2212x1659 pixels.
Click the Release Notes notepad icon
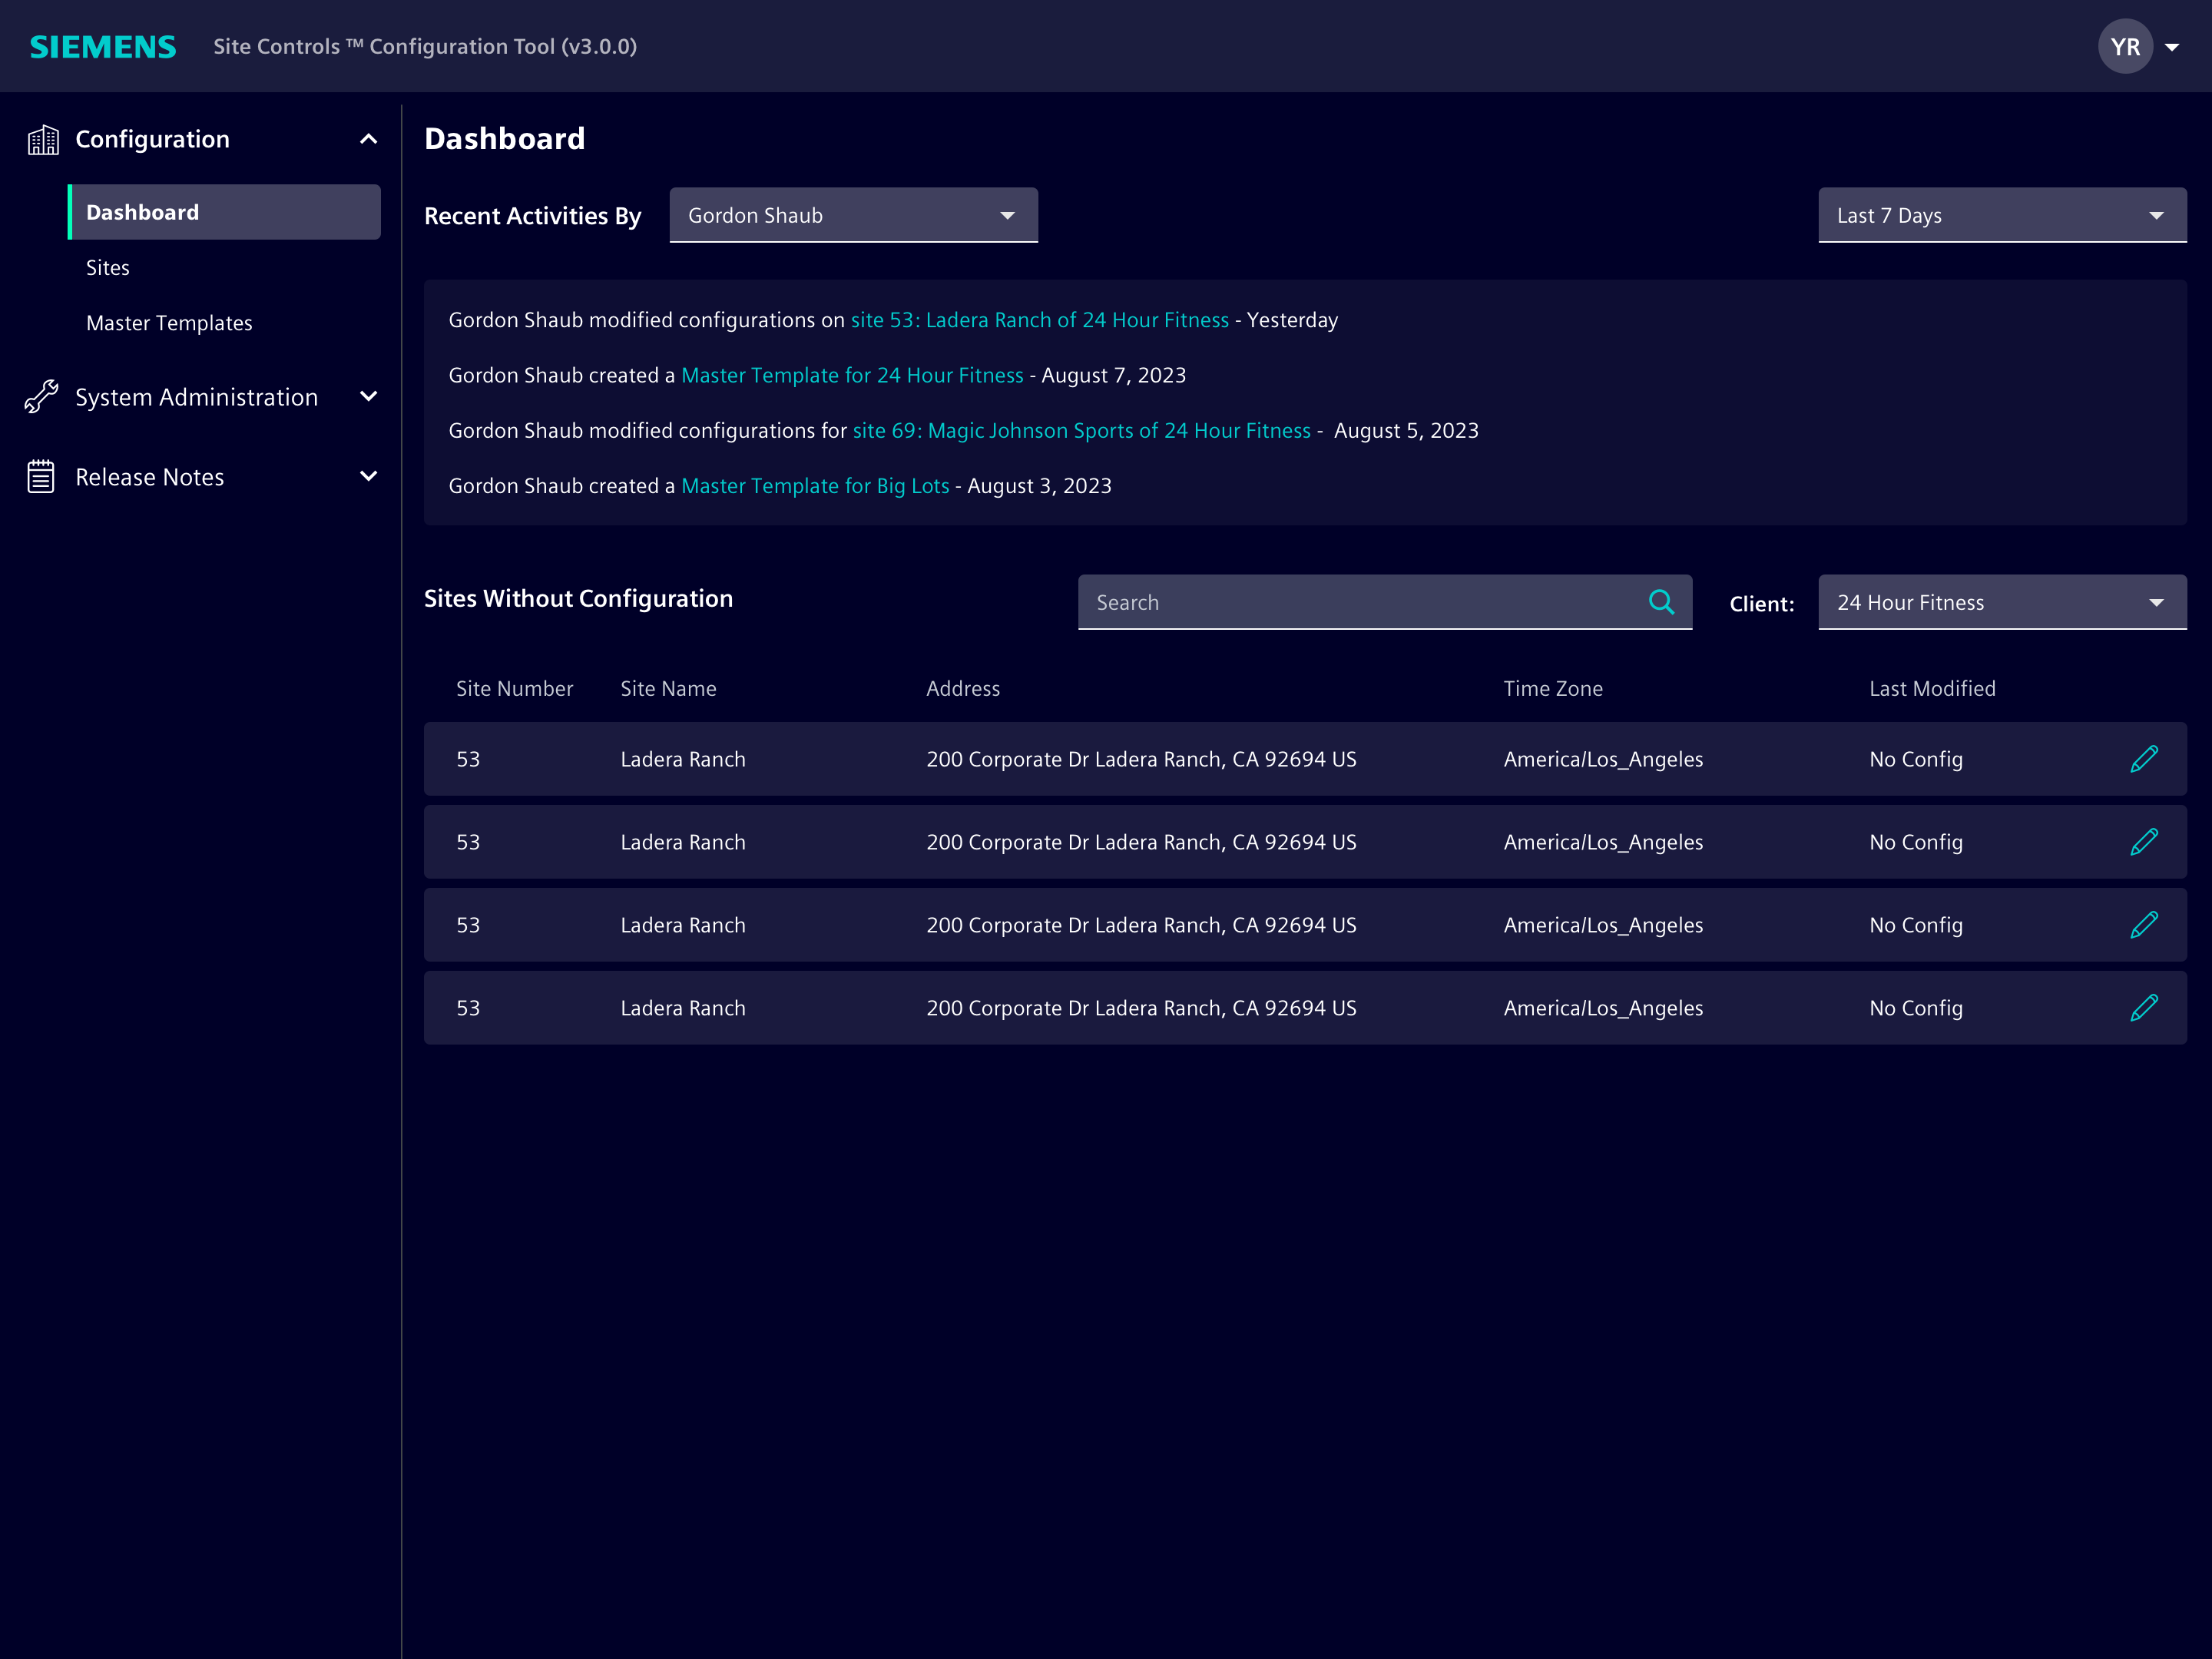pyautogui.click(x=41, y=477)
